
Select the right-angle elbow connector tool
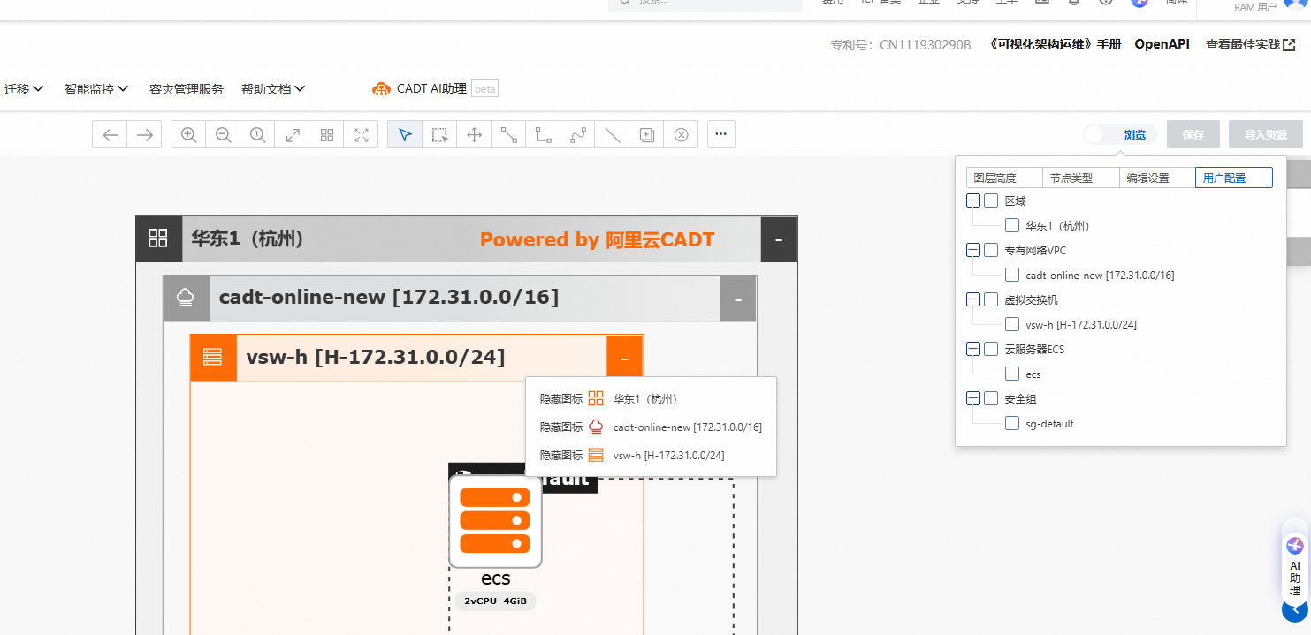[x=543, y=134]
